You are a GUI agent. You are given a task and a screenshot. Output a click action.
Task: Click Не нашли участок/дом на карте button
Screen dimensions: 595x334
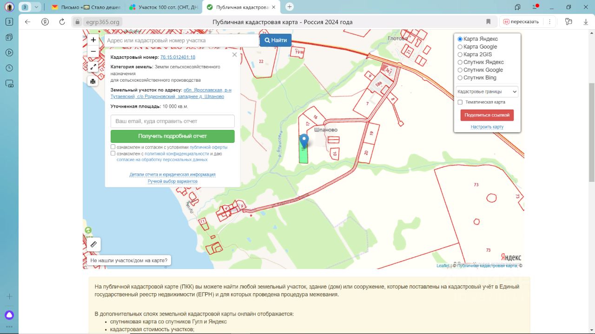tap(129, 261)
